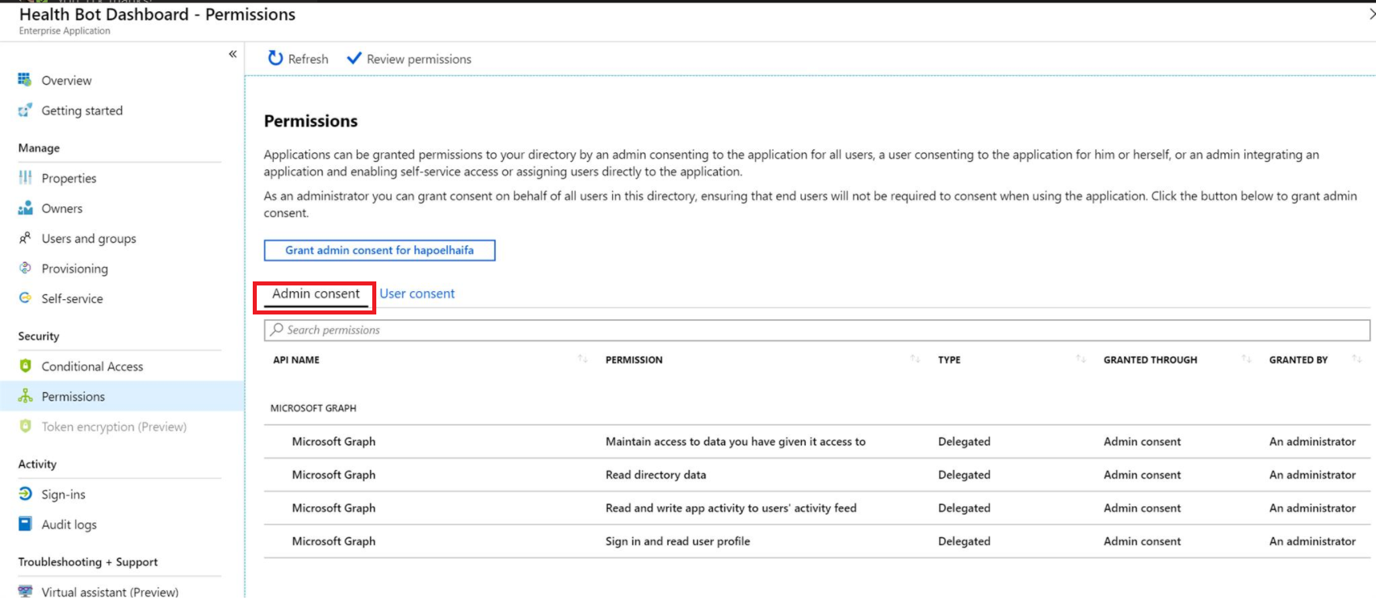Screen dimensions: 1376x608
Task: Click the Properties bars icon
Action: pyautogui.click(x=25, y=177)
